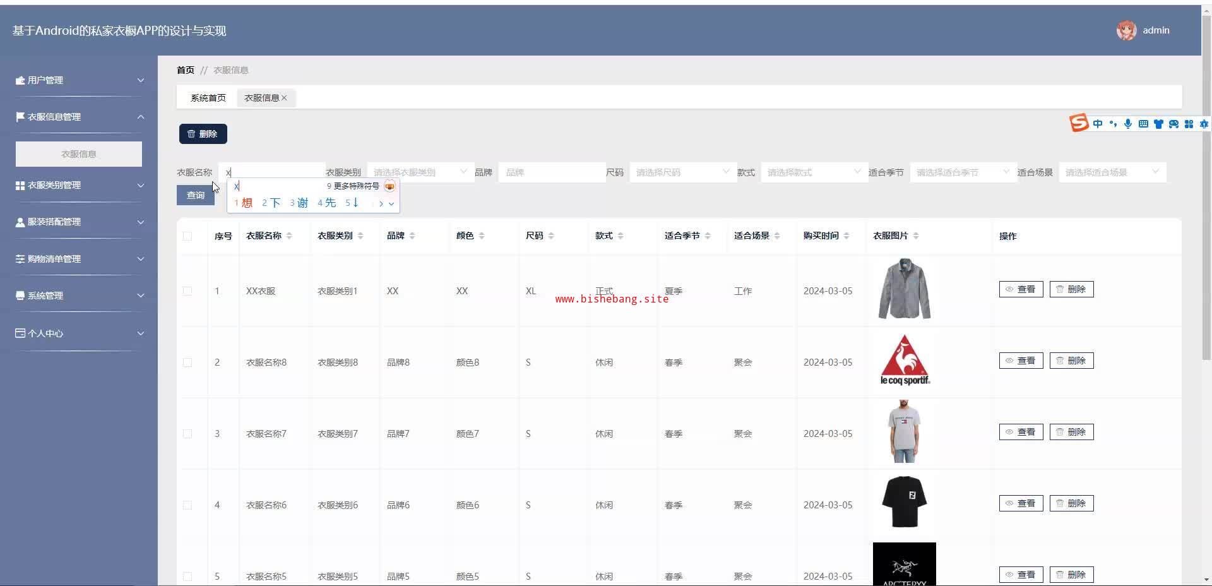This screenshot has height=586, width=1212.
Task: Click the page vertical scrollbar
Action: point(1206,189)
